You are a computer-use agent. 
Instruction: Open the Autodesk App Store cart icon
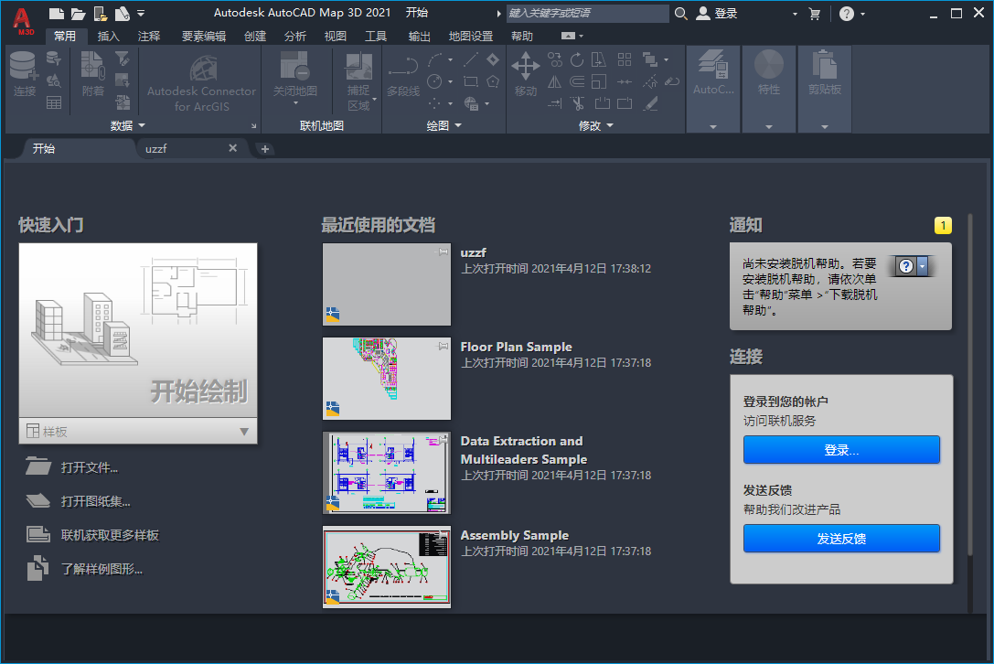coord(816,14)
